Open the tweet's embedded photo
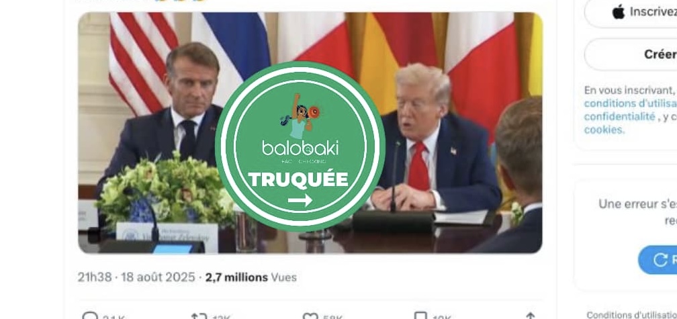The image size is (677, 319). [310, 132]
